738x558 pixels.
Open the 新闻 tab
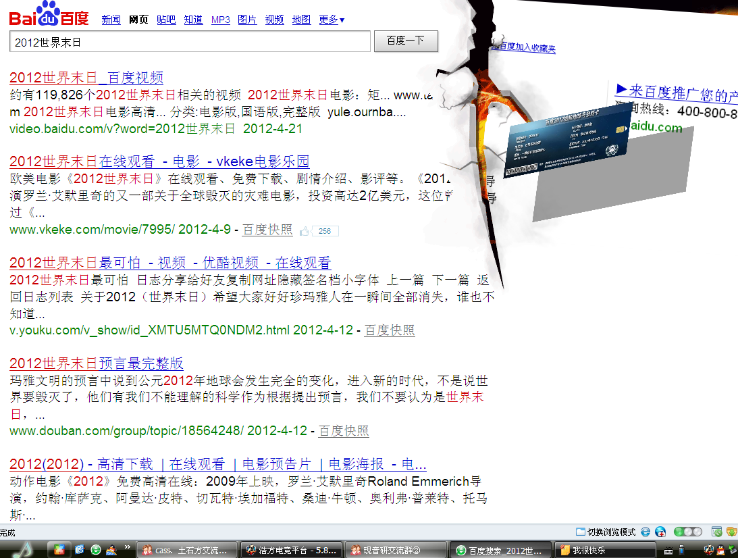click(111, 20)
